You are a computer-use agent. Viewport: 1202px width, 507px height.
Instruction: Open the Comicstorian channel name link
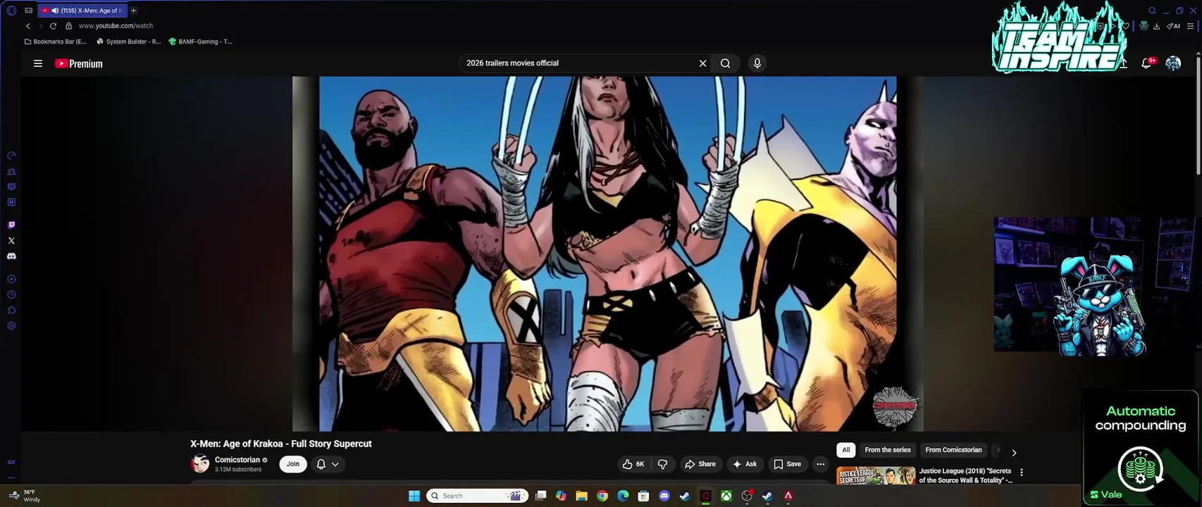[x=237, y=460]
